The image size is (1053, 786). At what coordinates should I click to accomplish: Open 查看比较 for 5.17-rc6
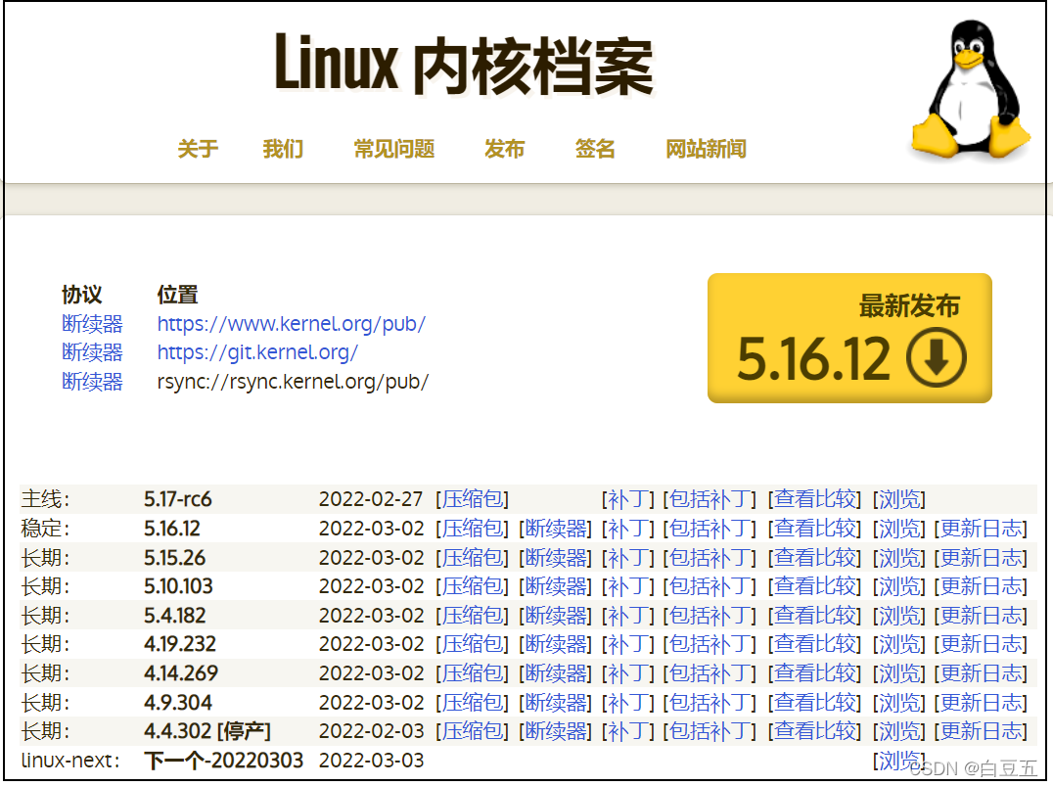pos(814,499)
